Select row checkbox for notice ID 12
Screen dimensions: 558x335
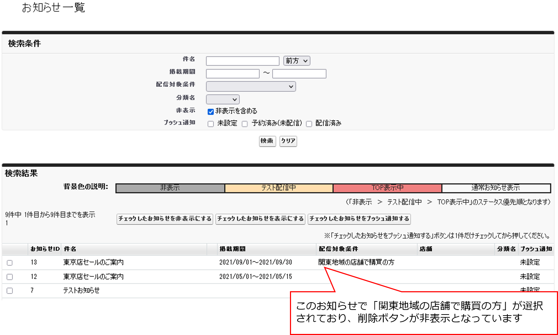[10, 277]
